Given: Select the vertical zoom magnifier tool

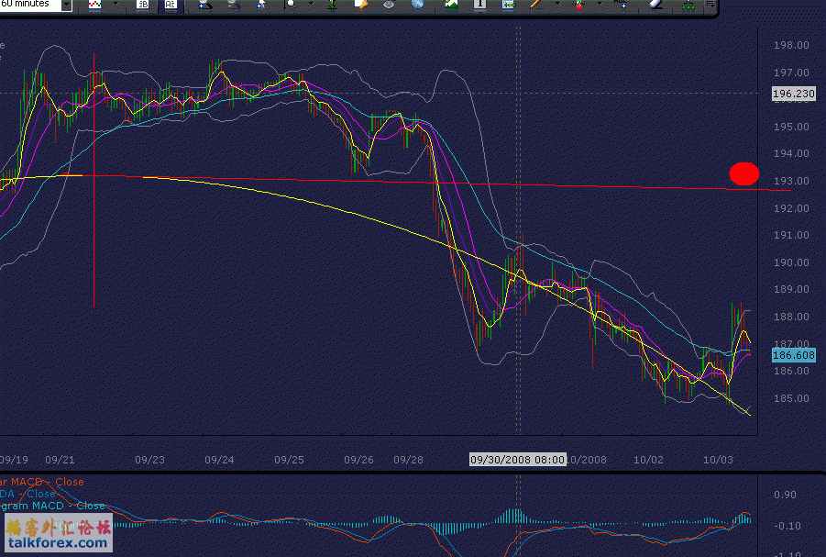Looking at the screenshot, I should [x=291, y=5].
